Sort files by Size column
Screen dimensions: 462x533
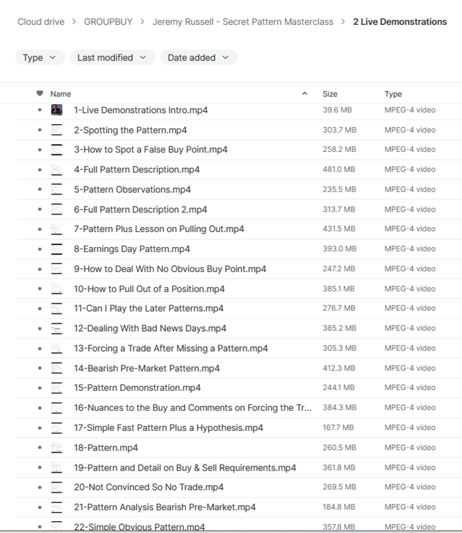pos(330,94)
